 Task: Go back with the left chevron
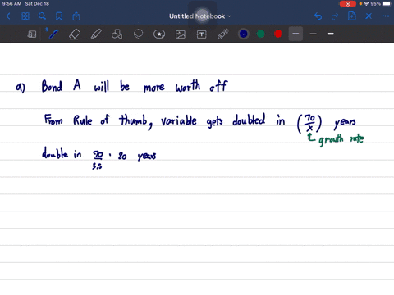8,16
